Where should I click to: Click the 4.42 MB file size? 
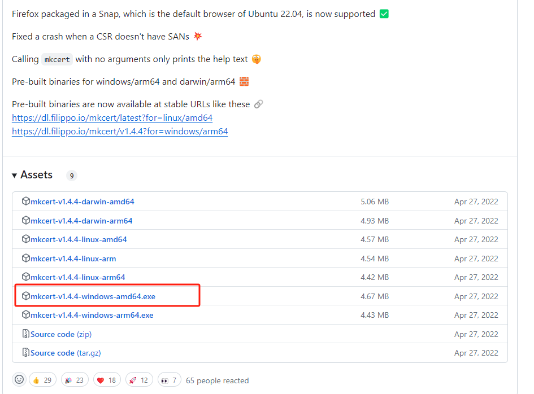point(375,277)
